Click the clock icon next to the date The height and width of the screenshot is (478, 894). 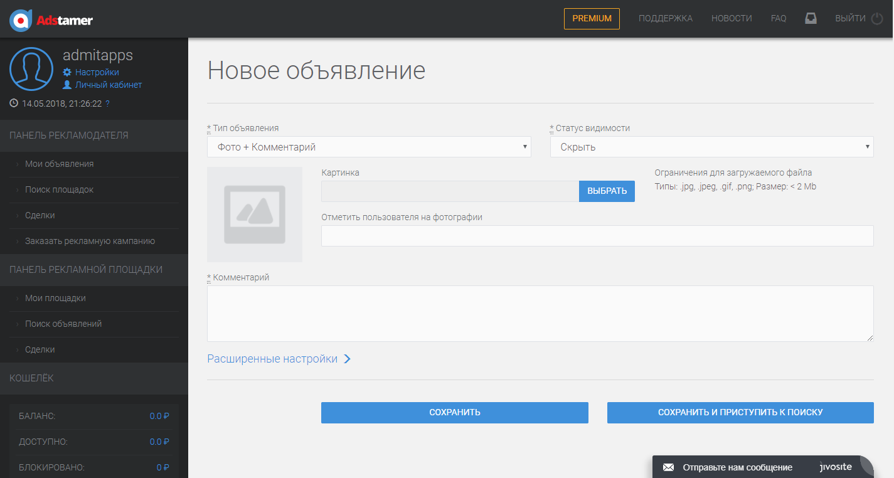click(14, 103)
